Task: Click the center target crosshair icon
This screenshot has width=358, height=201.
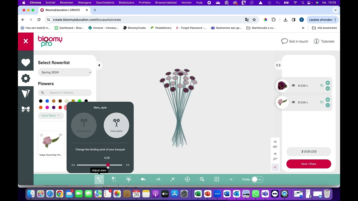Action: point(187,180)
